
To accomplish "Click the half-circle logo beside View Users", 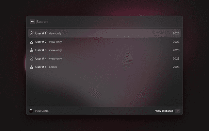I will 31,111.
